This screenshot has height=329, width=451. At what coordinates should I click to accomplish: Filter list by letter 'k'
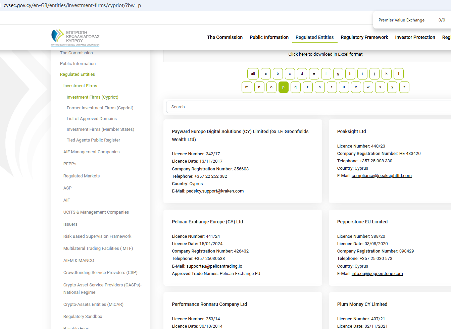pyautogui.click(x=386, y=74)
